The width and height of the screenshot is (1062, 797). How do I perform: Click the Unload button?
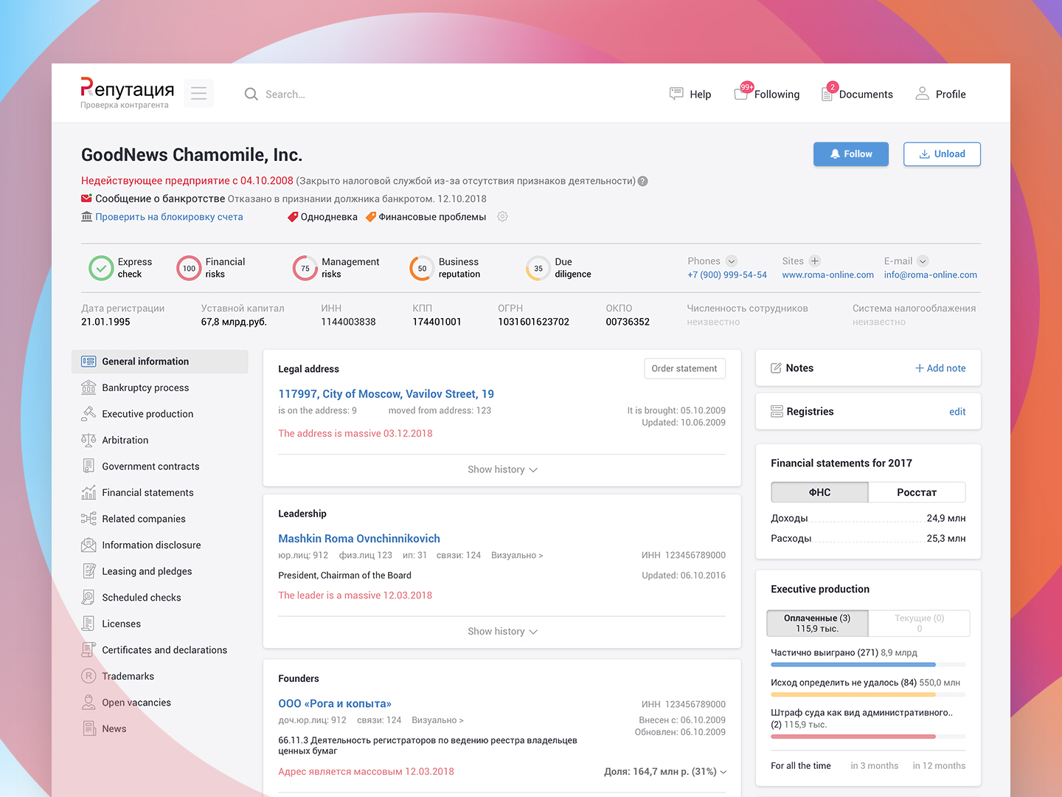[942, 154]
